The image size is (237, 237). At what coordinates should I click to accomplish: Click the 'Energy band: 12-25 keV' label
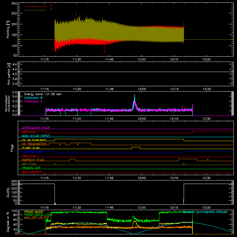(x=43, y=94)
